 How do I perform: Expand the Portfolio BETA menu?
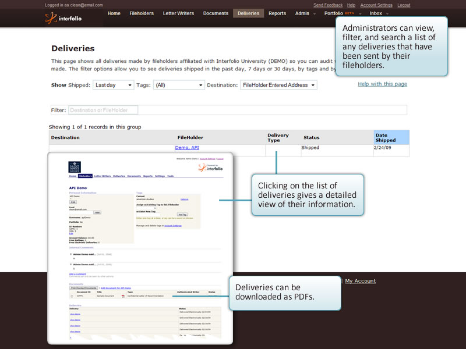pos(343,13)
